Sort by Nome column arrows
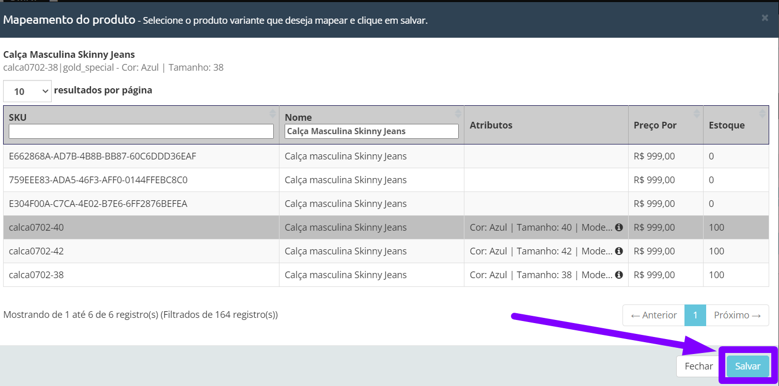The height and width of the screenshot is (386, 779). tap(458, 112)
